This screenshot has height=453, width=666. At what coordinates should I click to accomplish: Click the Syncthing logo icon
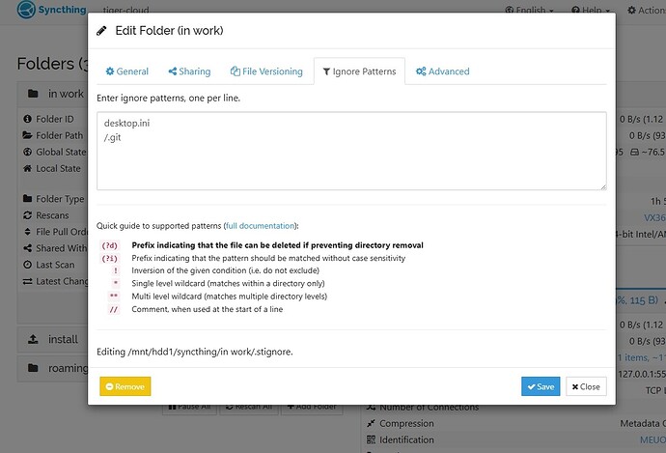26,9
